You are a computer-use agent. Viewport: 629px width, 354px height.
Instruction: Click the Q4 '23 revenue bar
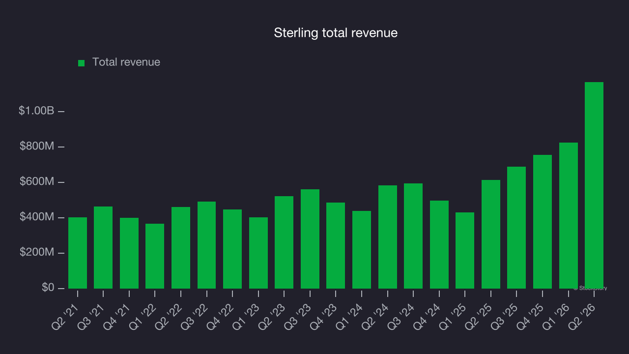(x=336, y=245)
